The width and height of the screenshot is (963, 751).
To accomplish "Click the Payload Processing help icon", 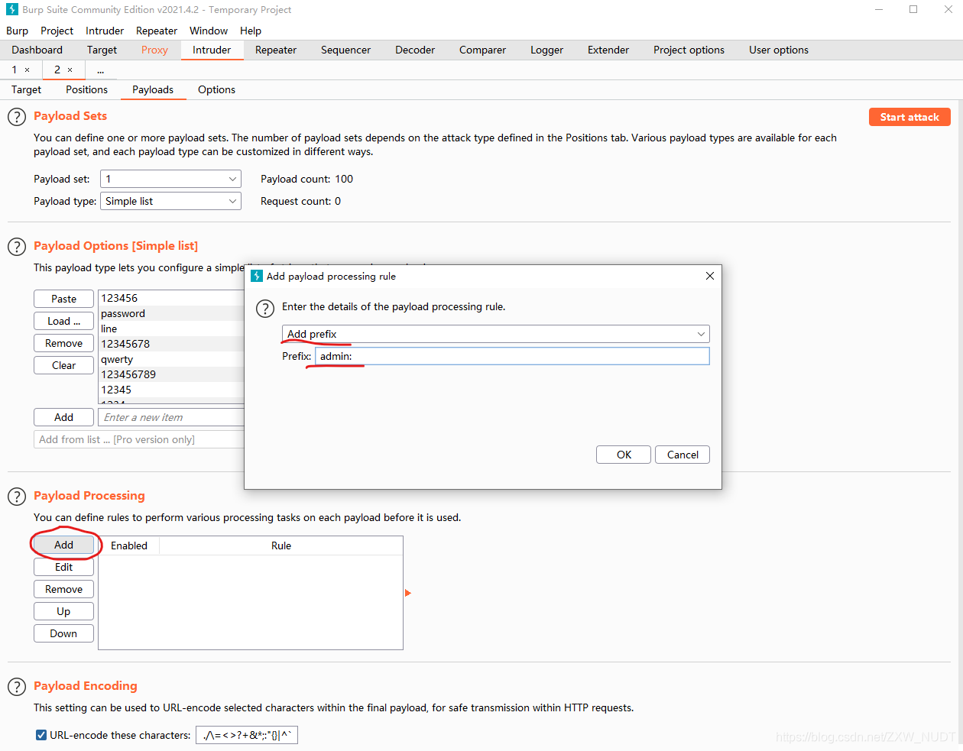I will point(16,496).
